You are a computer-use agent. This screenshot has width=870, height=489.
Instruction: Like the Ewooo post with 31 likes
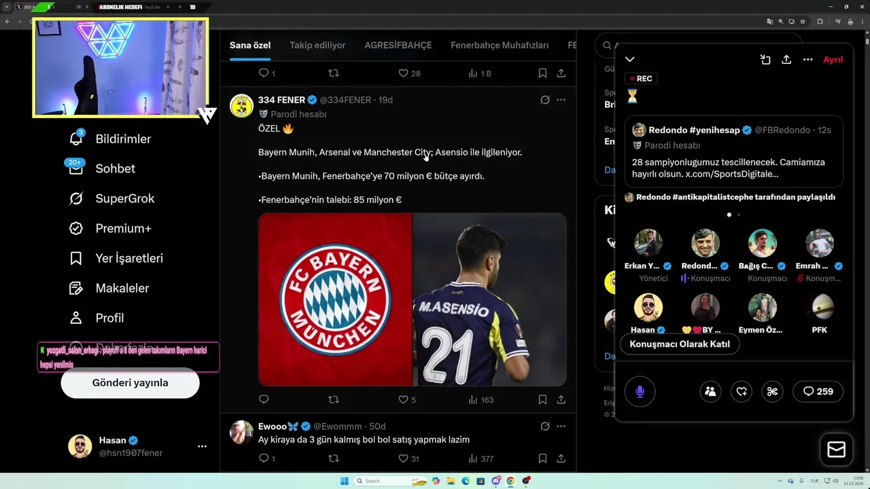pyautogui.click(x=408, y=458)
